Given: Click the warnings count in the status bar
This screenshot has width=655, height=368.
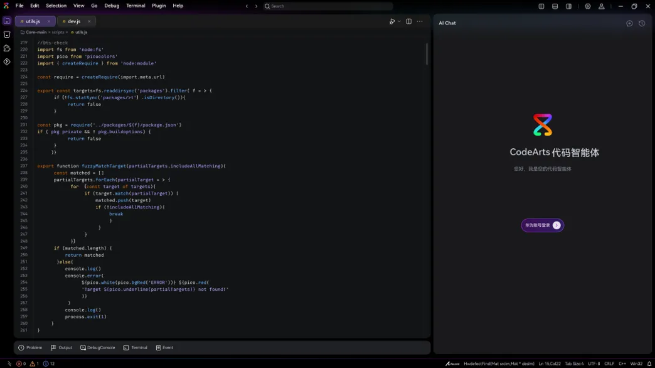Looking at the screenshot, I should click(35, 364).
